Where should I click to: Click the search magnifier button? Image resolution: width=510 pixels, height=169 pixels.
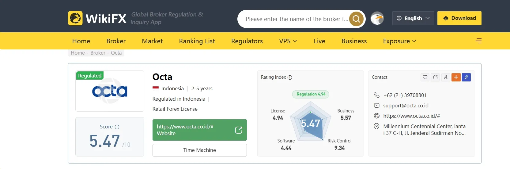point(356,19)
